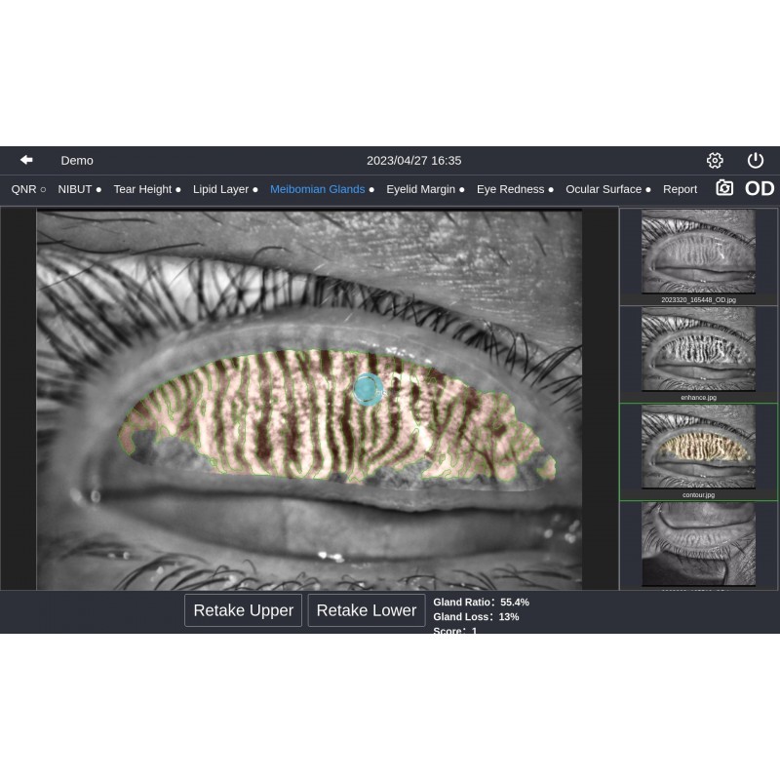Select the Lipid Layer tab
This screenshot has height=780, width=780.
(x=225, y=189)
